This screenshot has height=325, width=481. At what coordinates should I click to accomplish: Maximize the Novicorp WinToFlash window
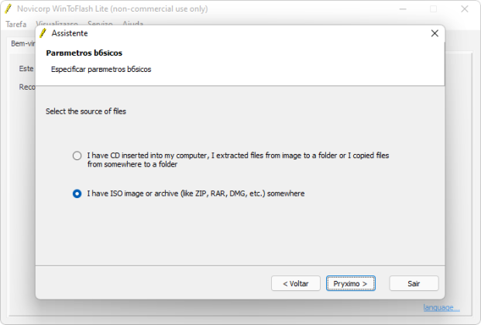[x=433, y=9]
